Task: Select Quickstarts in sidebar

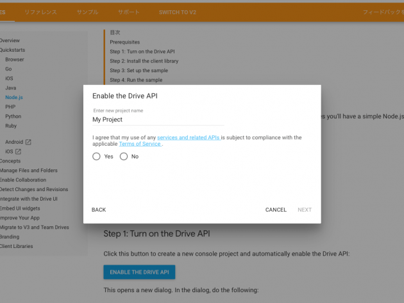Action: (12, 50)
